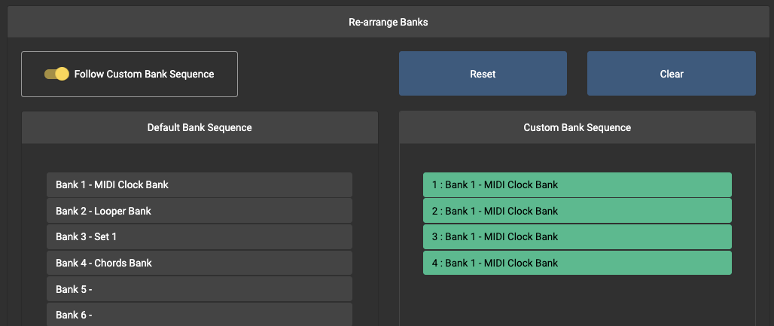Click the Re-arrange Banks title header
Viewport: 774px width, 326px height.
pyautogui.click(x=388, y=22)
